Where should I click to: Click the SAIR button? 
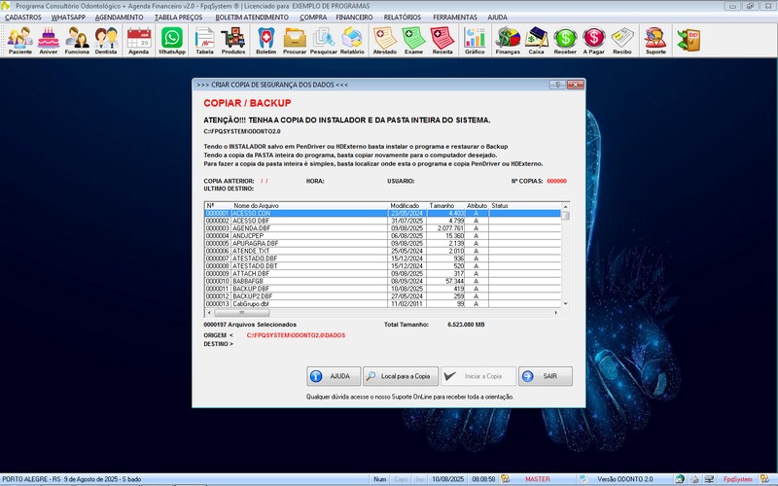pos(545,376)
